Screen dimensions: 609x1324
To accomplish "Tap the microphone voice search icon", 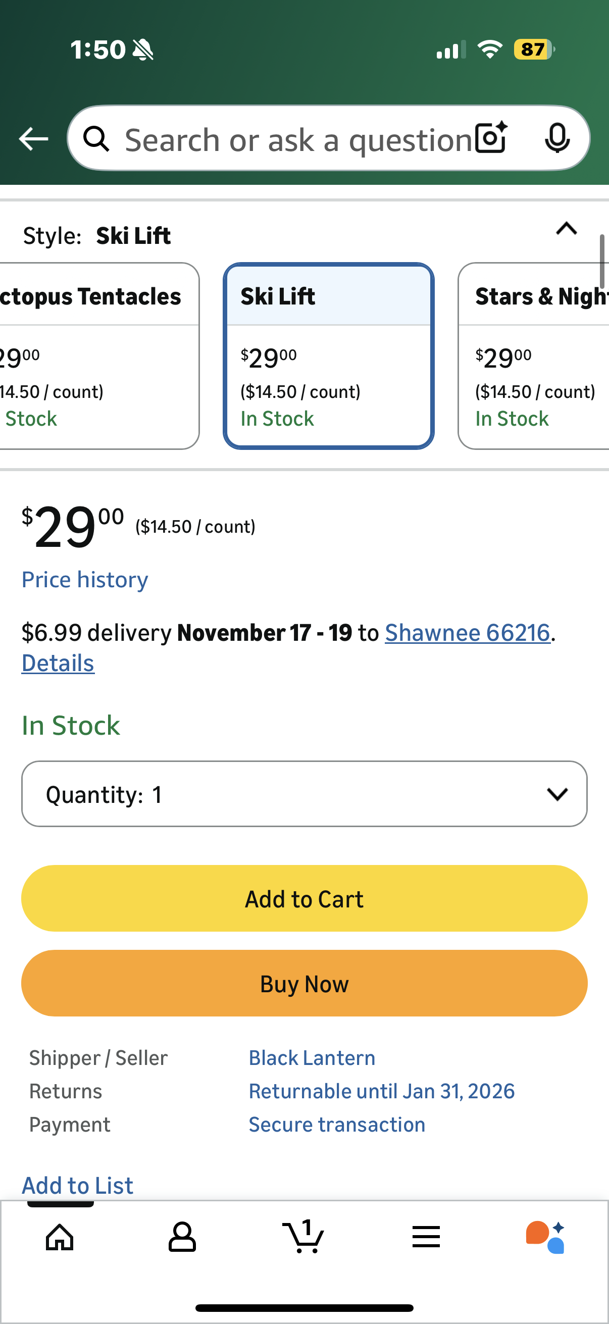I will 556,138.
